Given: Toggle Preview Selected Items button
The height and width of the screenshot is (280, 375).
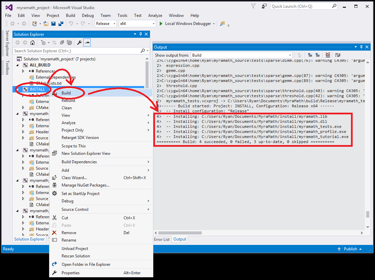Looking at the screenshot, I should [x=87, y=43].
